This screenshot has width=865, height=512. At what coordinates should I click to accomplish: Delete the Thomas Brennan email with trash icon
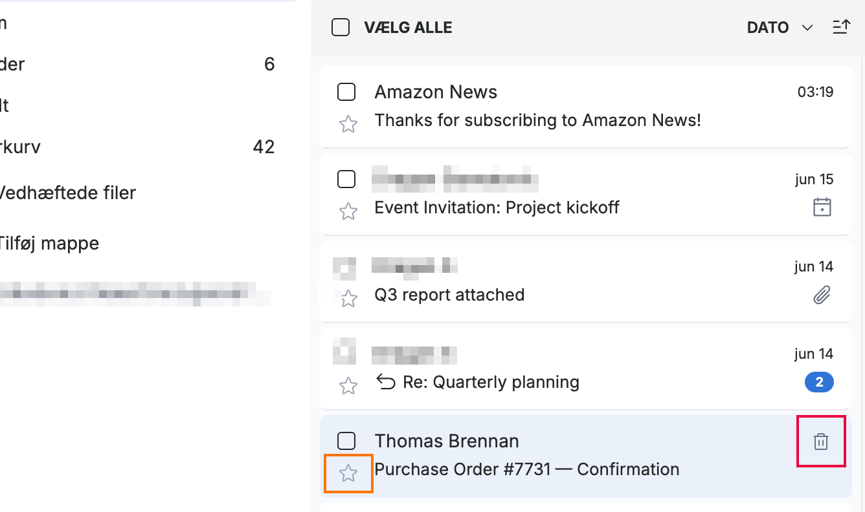tap(820, 442)
